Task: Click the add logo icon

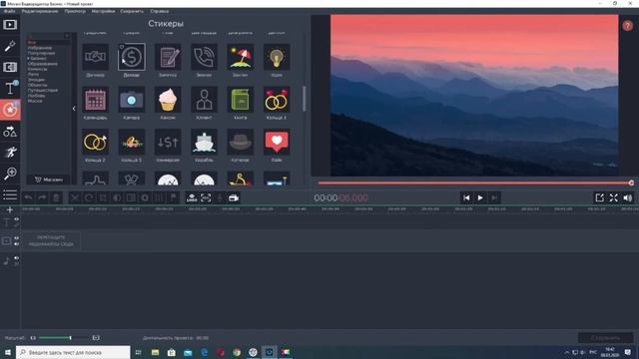Action: 192,197
